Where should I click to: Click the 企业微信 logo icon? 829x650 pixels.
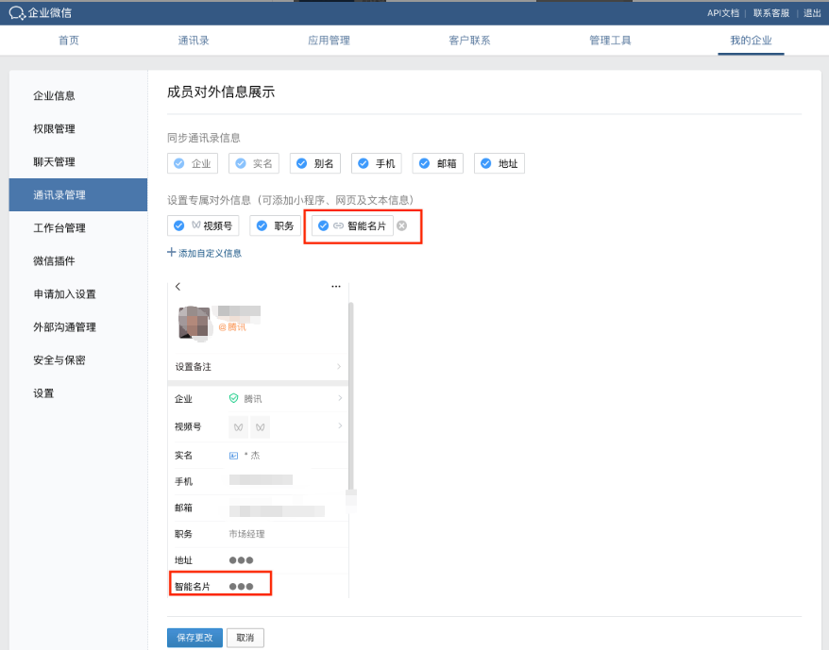17,13
